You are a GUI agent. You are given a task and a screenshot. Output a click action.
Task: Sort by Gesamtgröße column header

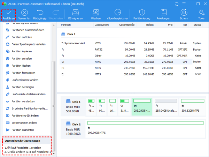(127, 25)
